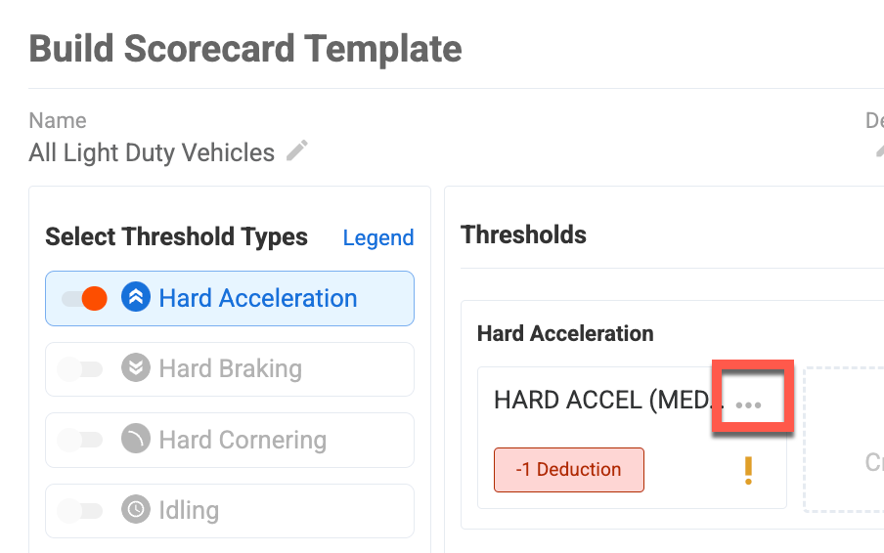884x553 pixels.
Task: Click the orange exclamation warning icon
Action: 748,470
